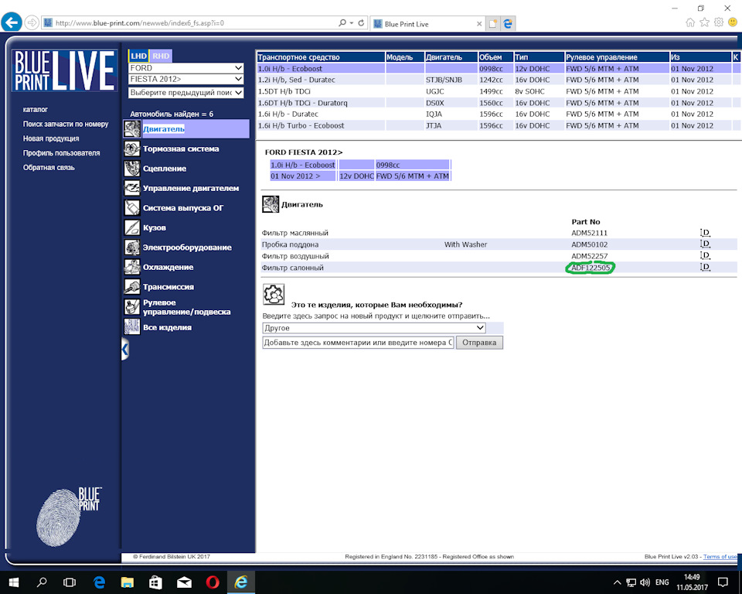Open the Кузов category icon
The height and width of the screenshot is (594, 742).
pos(132,227)
